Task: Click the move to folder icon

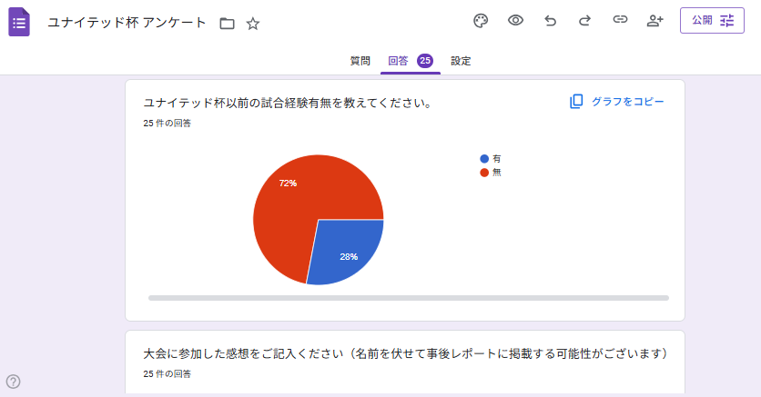Action: tap(227, 24)
